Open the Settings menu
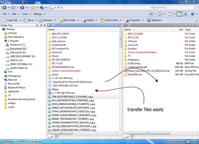Viewport: 199px width, 144px height. coord(37,14)
